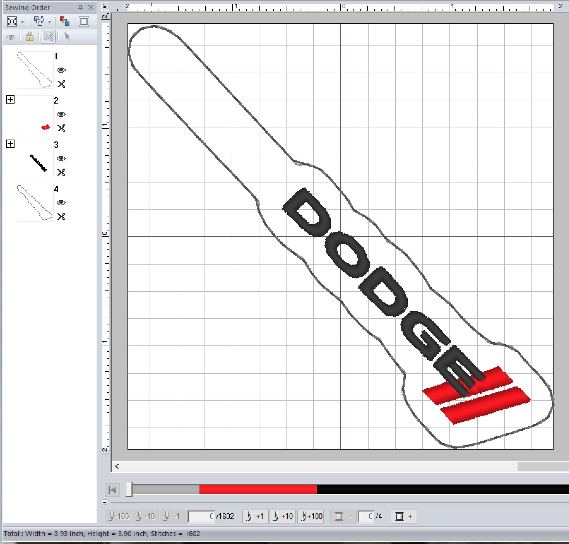Advance stitch simulator by +10 stitches
Screen dimensions: 569x544
pos(283,517)
